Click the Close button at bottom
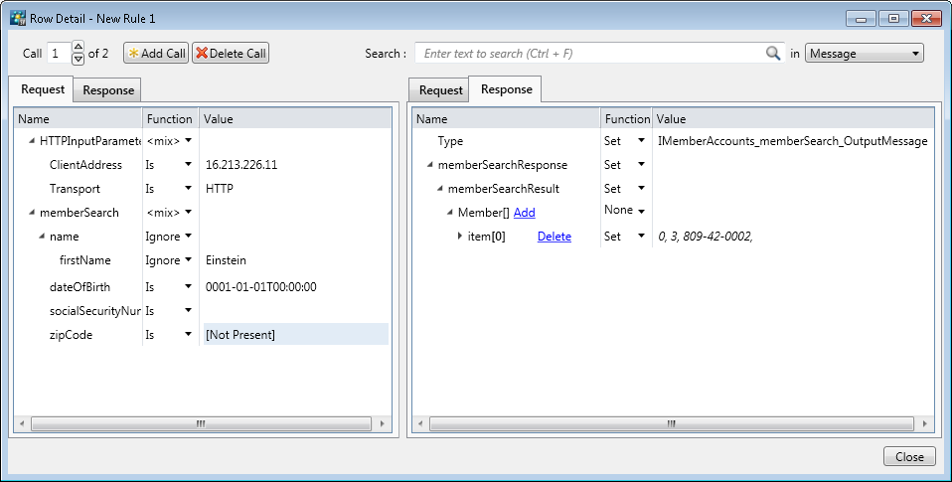 coord(908,456)
